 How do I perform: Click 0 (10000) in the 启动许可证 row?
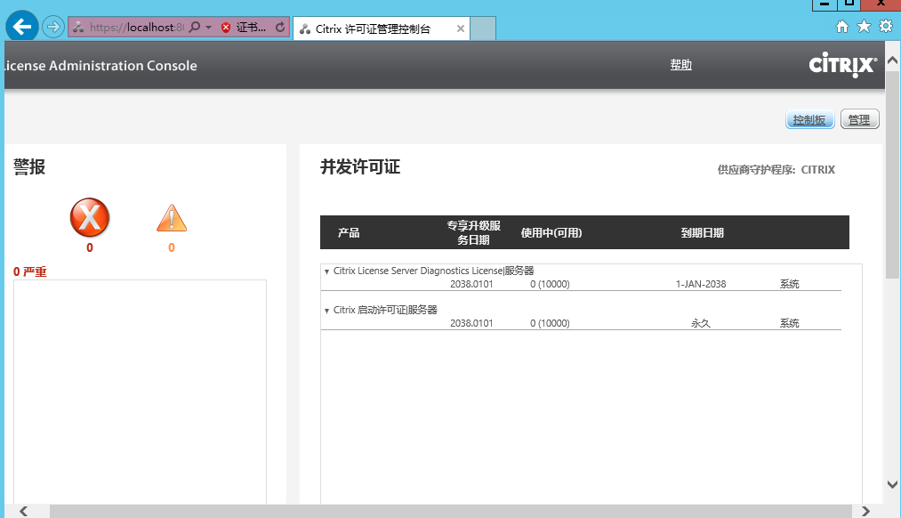[x=550, y=323]
